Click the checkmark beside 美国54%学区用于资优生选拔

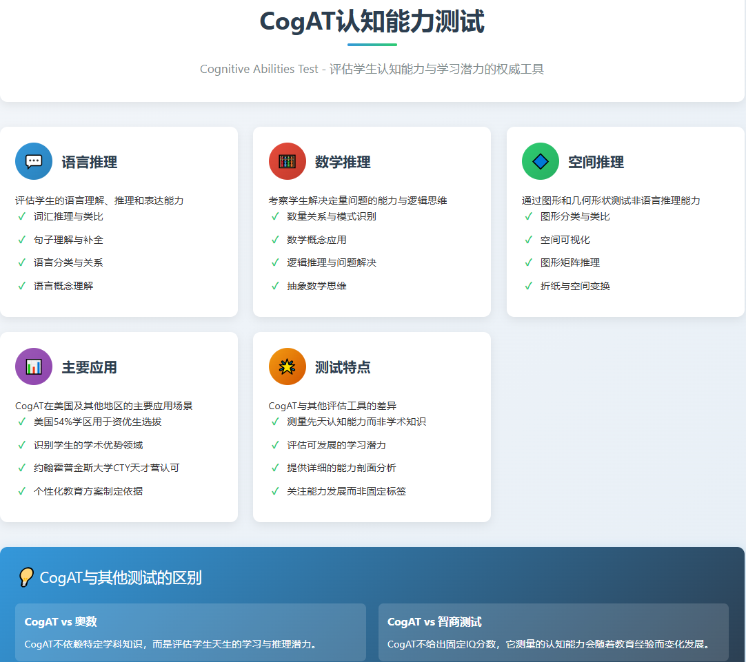tap(22, 422)
